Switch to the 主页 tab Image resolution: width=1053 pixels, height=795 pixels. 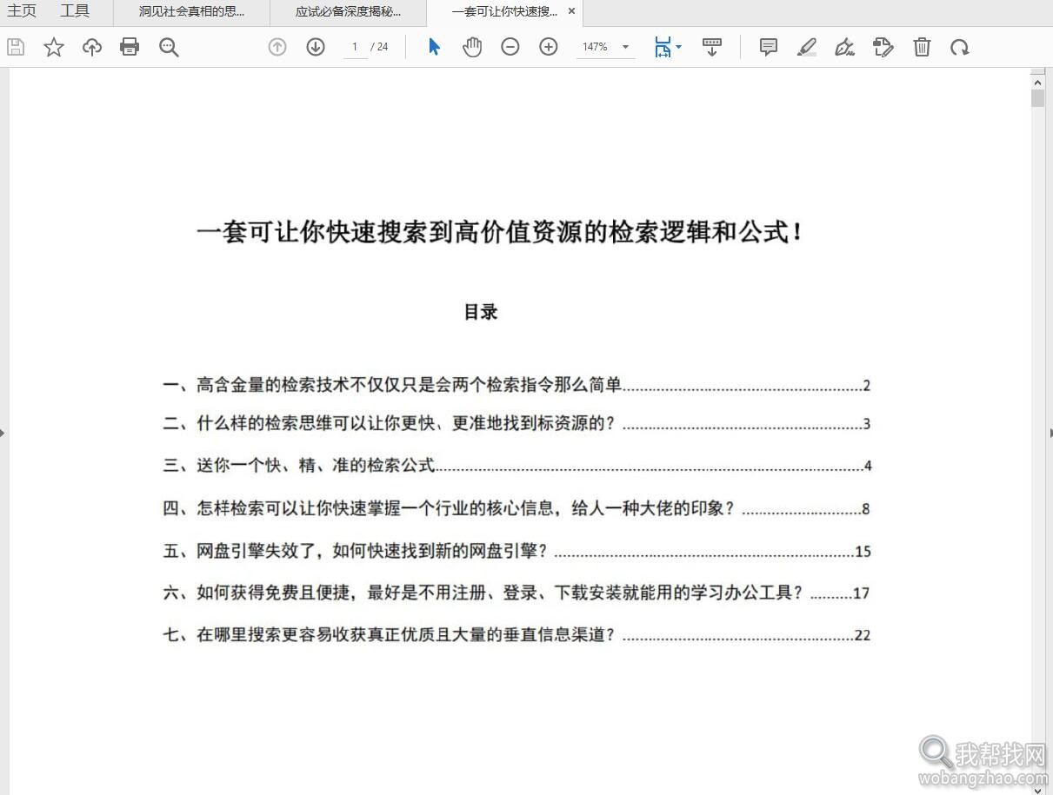click(22, 11)
